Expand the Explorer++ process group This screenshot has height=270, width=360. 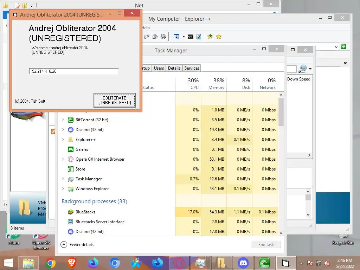[63, 140]
